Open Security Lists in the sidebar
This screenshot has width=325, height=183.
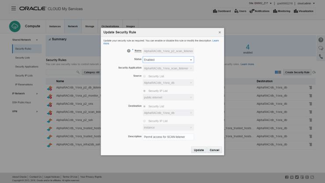click(22, 58)
